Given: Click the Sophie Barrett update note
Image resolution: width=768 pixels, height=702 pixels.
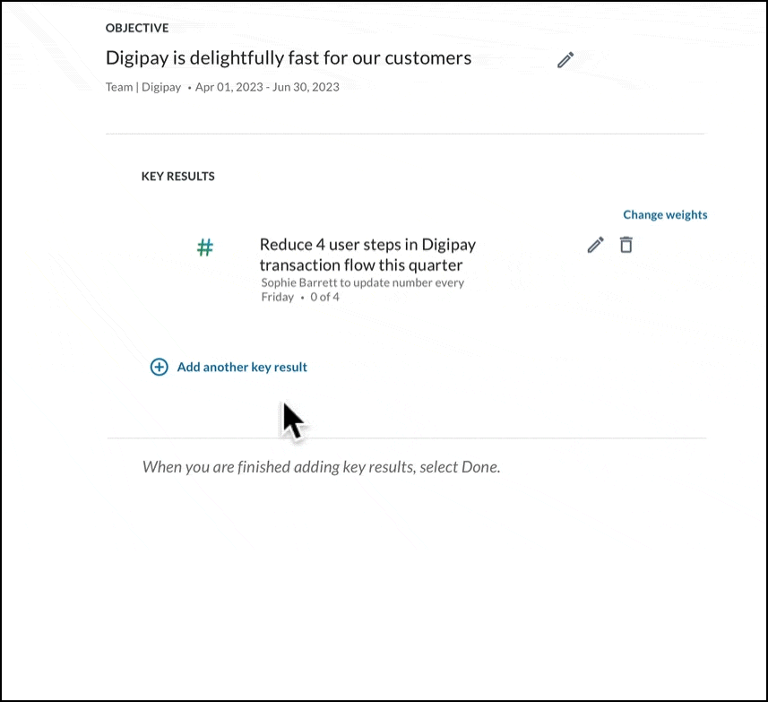Looking at the screenshot, I should click(x=362, y=290).
